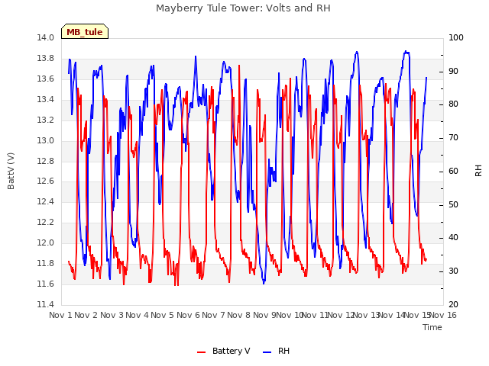Screen dimensions: 489x366
Task: Click the 12.6 left axis tick label
Action: (x=46, y=181)
